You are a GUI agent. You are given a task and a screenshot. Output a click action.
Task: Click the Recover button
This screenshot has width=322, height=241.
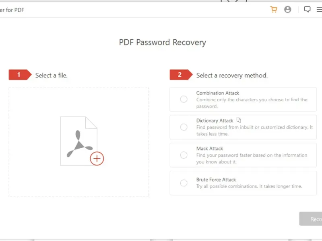point(312,219)
